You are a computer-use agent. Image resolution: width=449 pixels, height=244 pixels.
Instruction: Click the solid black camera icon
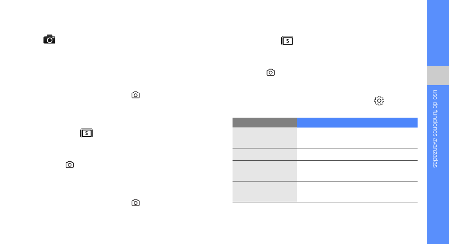click(49, 39)
